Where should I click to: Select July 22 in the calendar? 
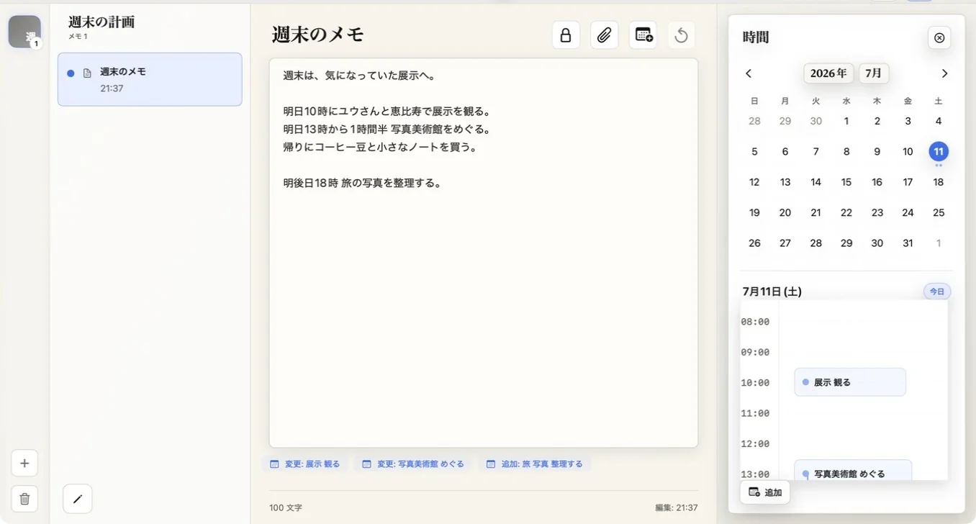(846, 212)
